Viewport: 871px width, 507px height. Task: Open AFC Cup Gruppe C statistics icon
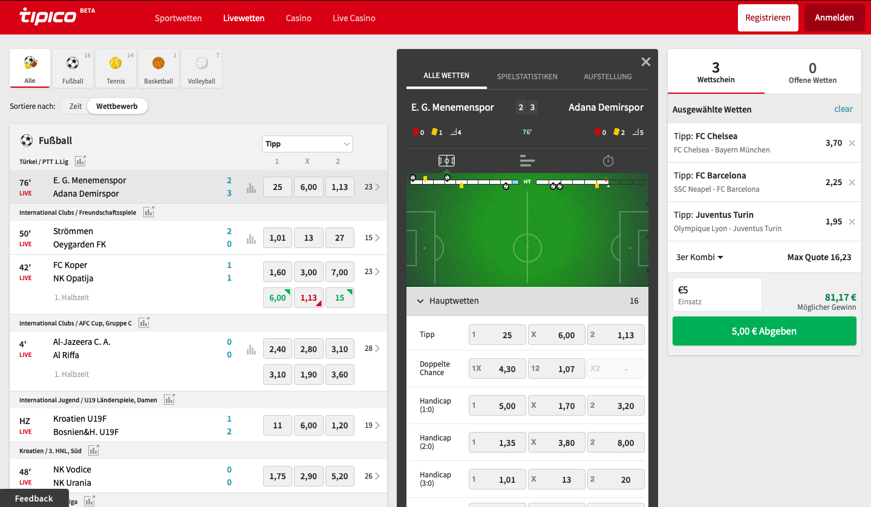(144, 322)
